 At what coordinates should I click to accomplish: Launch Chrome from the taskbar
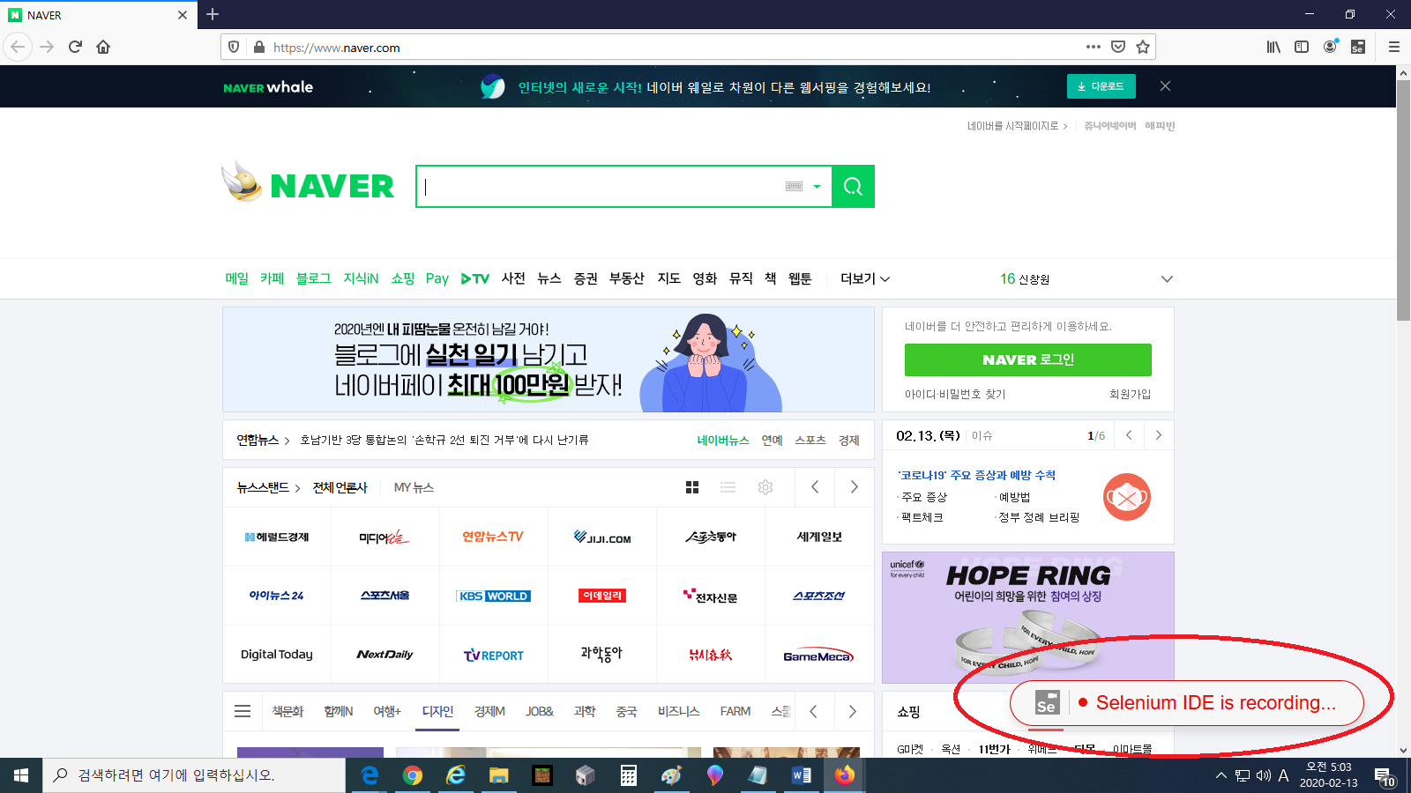[x=413, y=775]
